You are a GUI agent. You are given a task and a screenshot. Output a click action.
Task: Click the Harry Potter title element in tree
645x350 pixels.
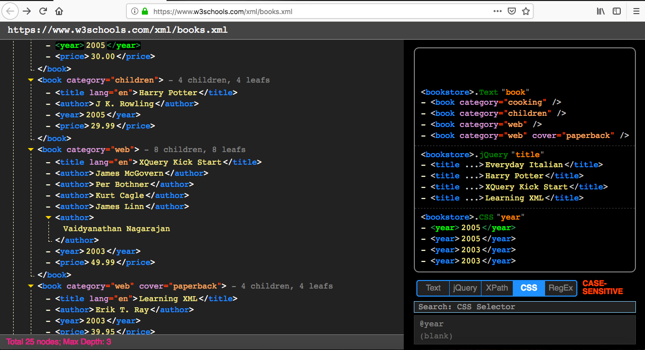[146, 93]
